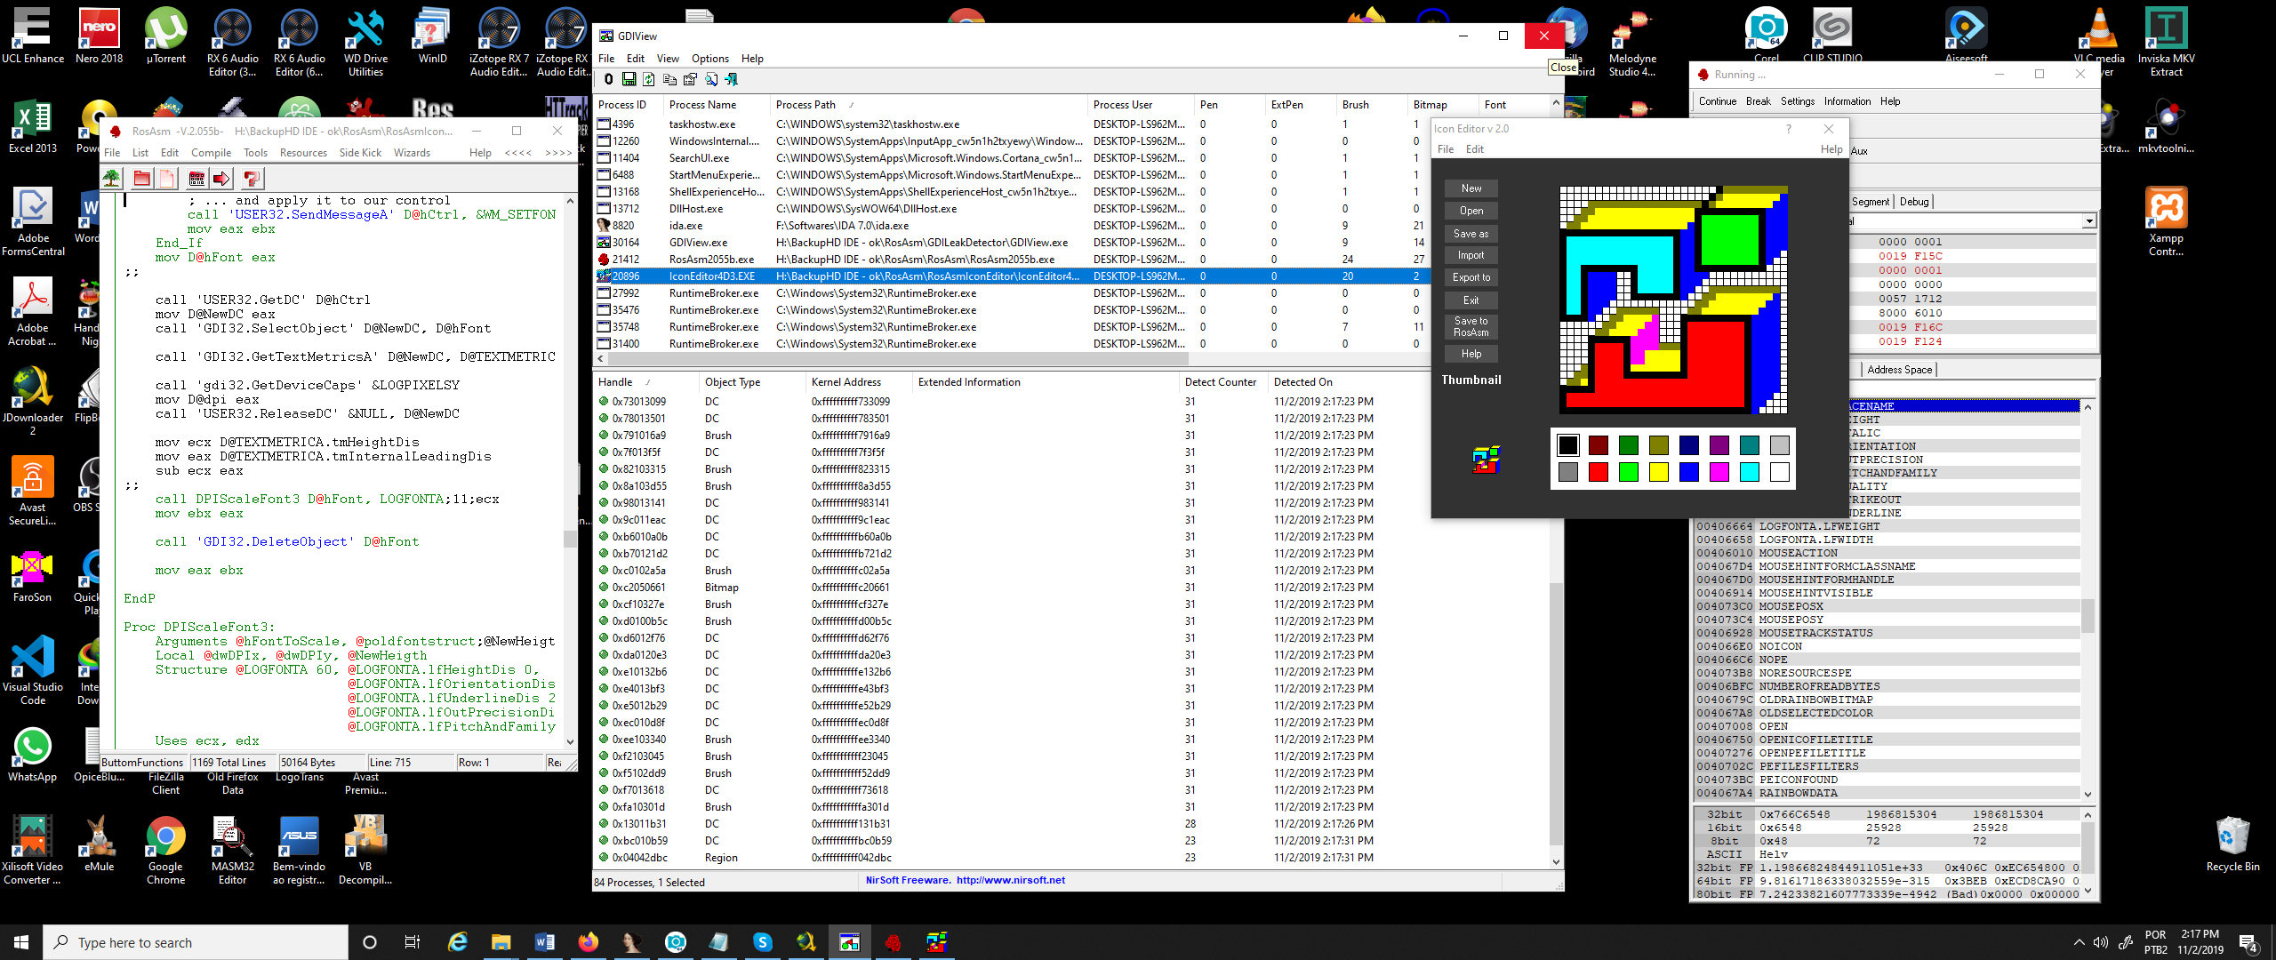Show hidden system tray icons chevron
This screenshot has width=2276, height=960.
coord(2079,942)
